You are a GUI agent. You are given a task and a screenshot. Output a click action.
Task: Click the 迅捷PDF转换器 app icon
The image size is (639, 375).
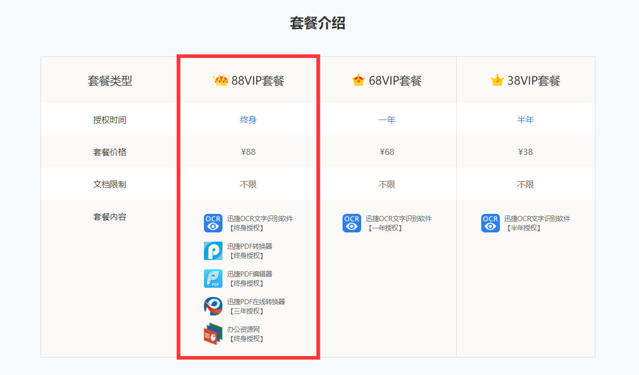[213, 251]
